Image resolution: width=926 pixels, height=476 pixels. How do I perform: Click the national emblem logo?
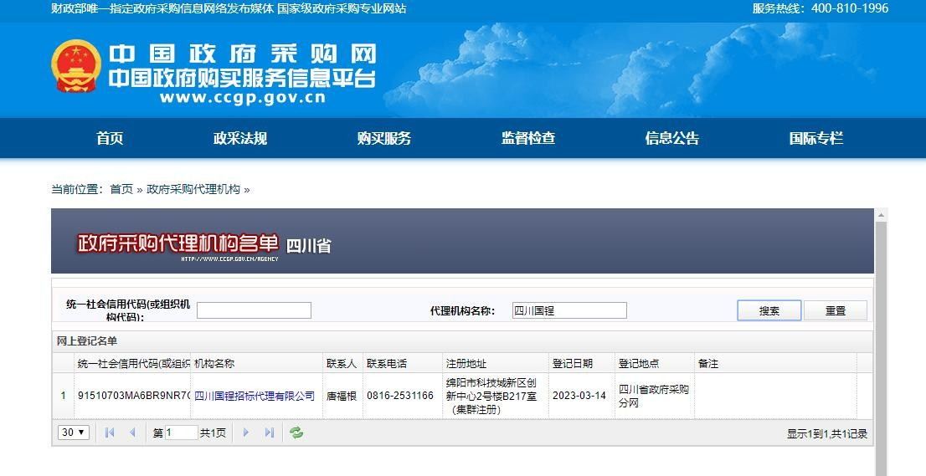pos(76,67)
